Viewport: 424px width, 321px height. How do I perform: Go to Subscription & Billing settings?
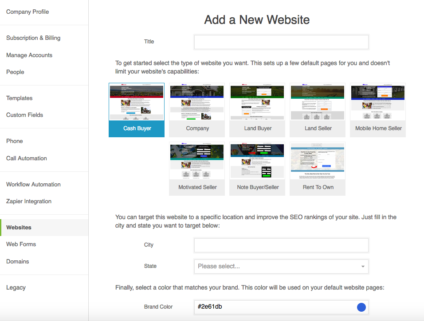(x=33, y=38)
